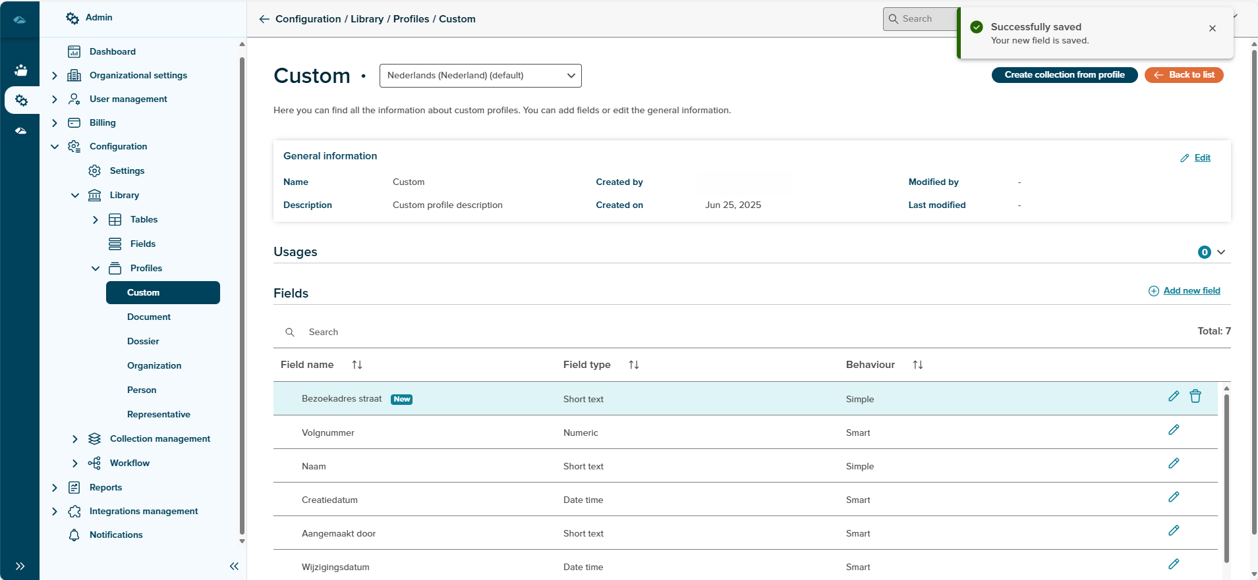The image size is (1258, 580).
Task: Collapse the sidebar with double chevron
Action: click(234, 566)
